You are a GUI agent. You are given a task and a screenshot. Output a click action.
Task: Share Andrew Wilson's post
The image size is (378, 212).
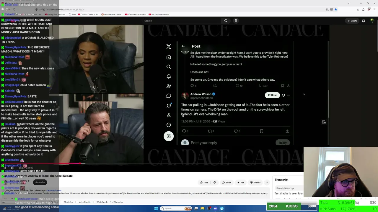click(287, 131)
